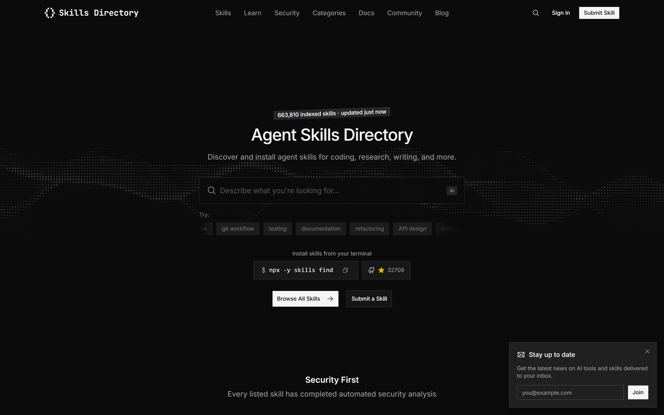Open the Skills menu item
Image resolution: width=664 pixels, height=415 pixels.
223,13
